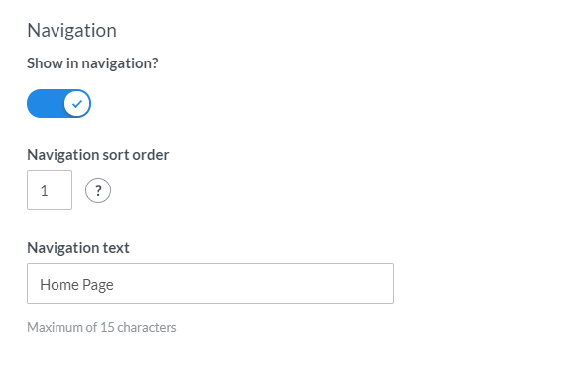Click the blue track of the navigation toggle
This screenshot has width=570, height=370.
coord(46,104)
